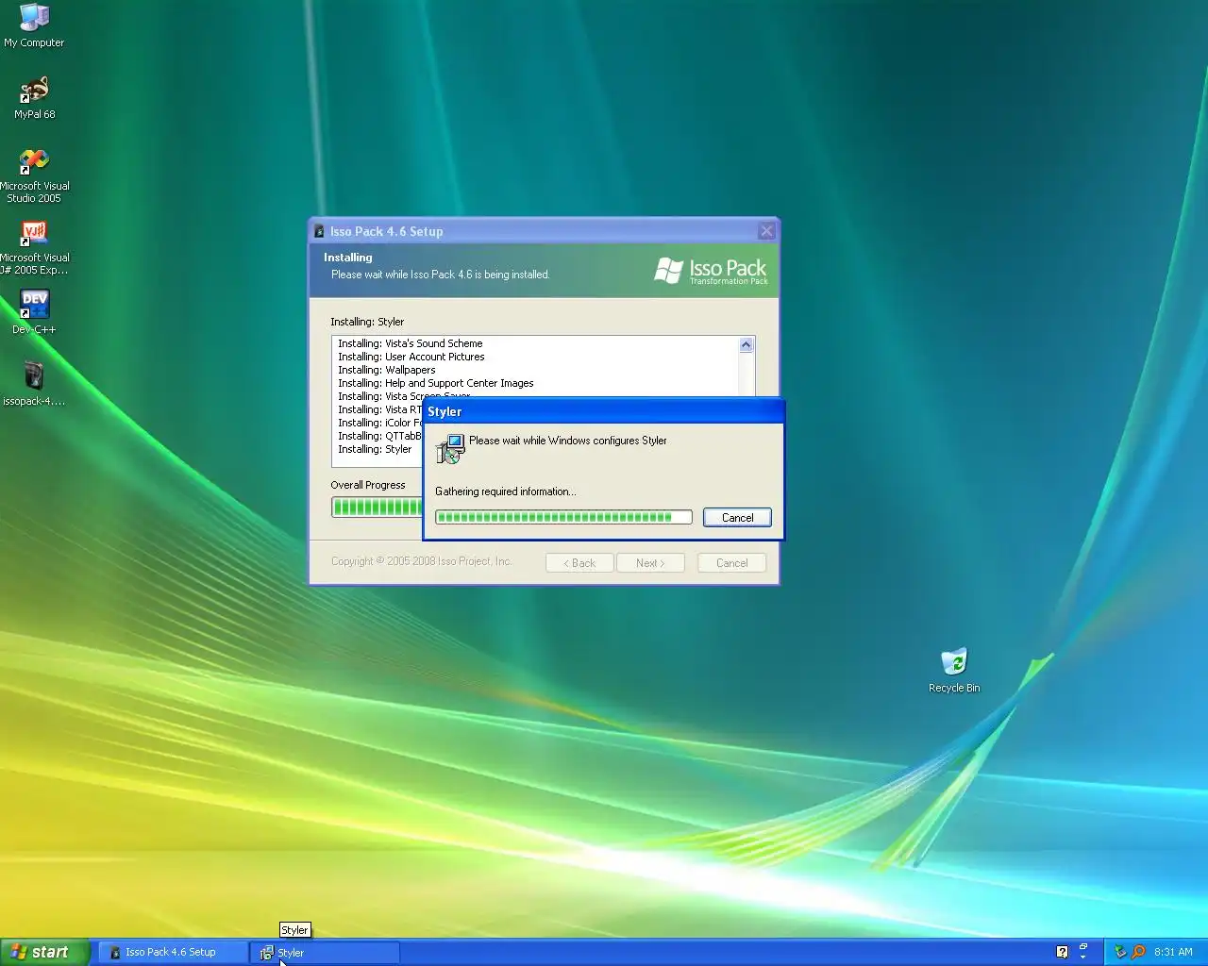The width and height of the screenshot is (1208, 966).
Task: Click the Styler dialog title bar
Action: [604, 411]
